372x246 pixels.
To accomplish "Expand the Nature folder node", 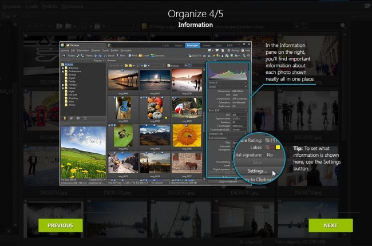I will pyautogui.click(x=63, y=88).
